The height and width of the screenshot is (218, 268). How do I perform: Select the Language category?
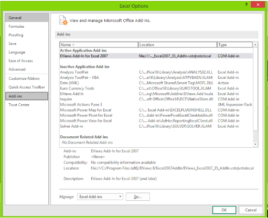[x=27, y=52]
